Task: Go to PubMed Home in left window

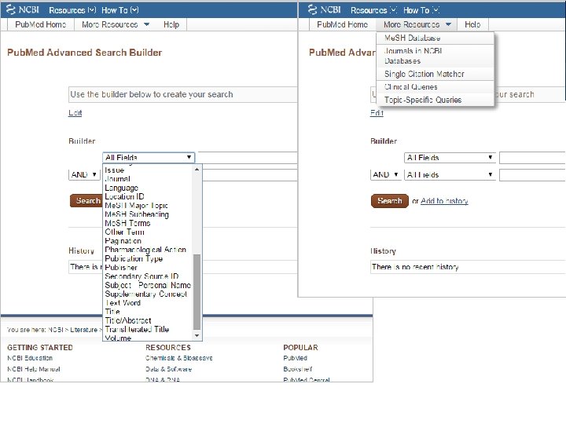Action: click(40, 24)
